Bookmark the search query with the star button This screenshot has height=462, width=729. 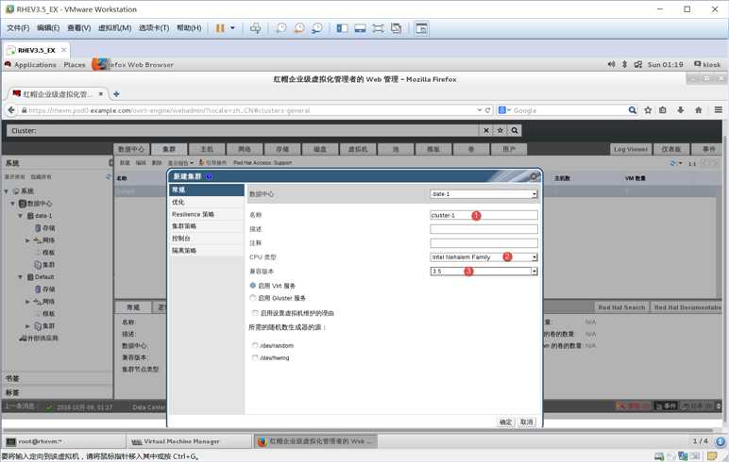pyautogui.click(x=500, y=131)
